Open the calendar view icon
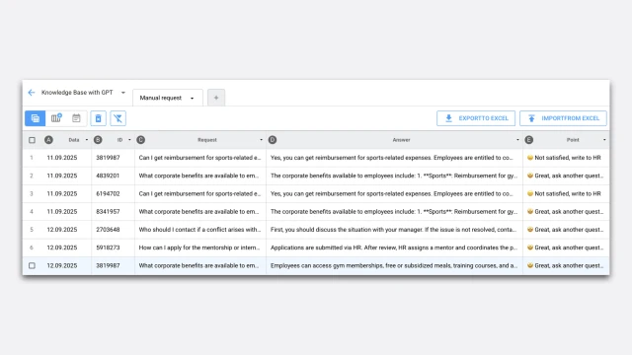Image resolution: width=632 pixels, height=355 pixels. point(76,118)
